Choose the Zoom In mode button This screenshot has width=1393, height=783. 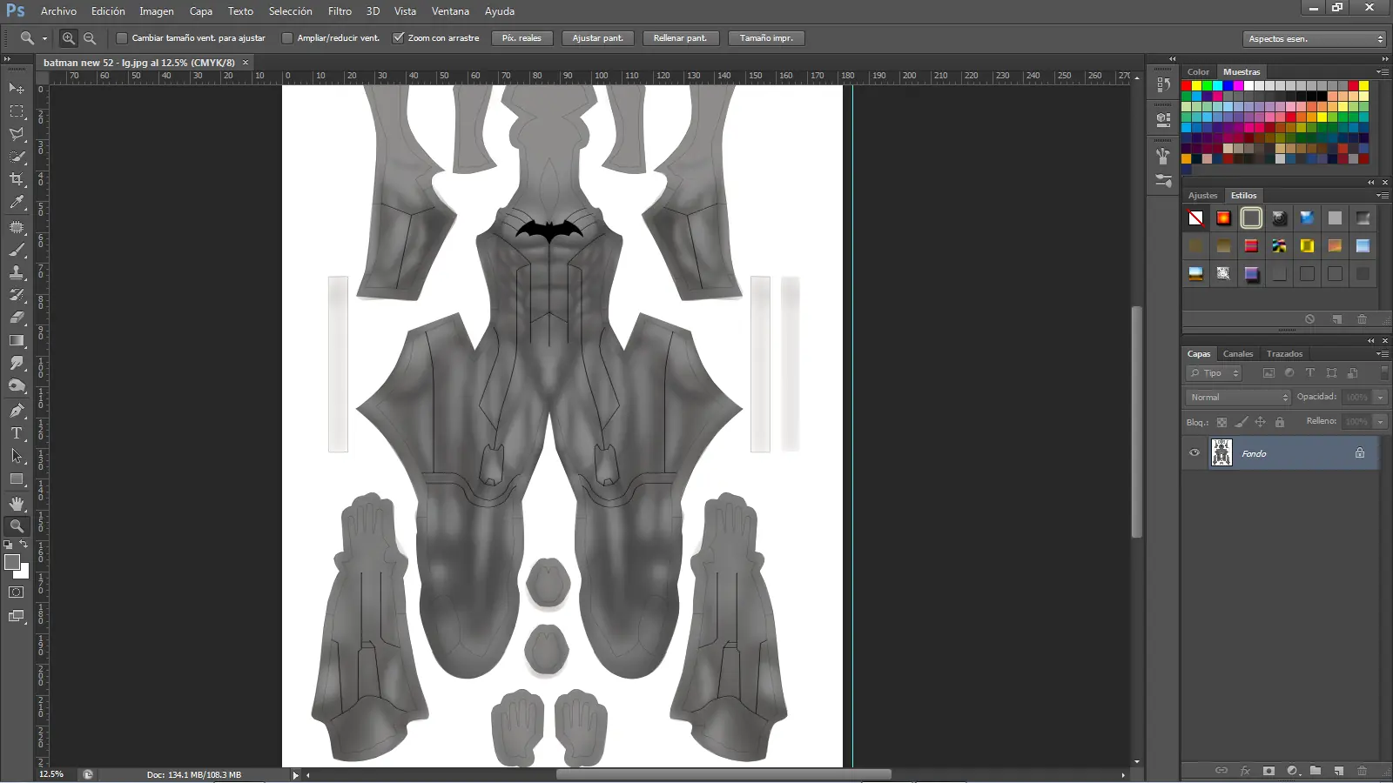[x=69, y=38]
